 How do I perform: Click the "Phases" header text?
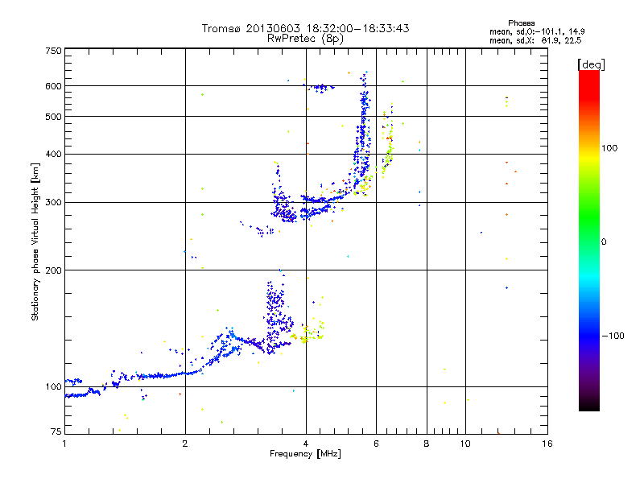[521, 23]
